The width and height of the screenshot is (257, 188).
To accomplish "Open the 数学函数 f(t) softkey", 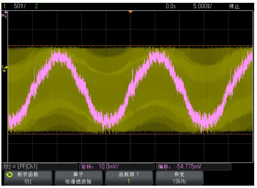I will click(28, 178).
